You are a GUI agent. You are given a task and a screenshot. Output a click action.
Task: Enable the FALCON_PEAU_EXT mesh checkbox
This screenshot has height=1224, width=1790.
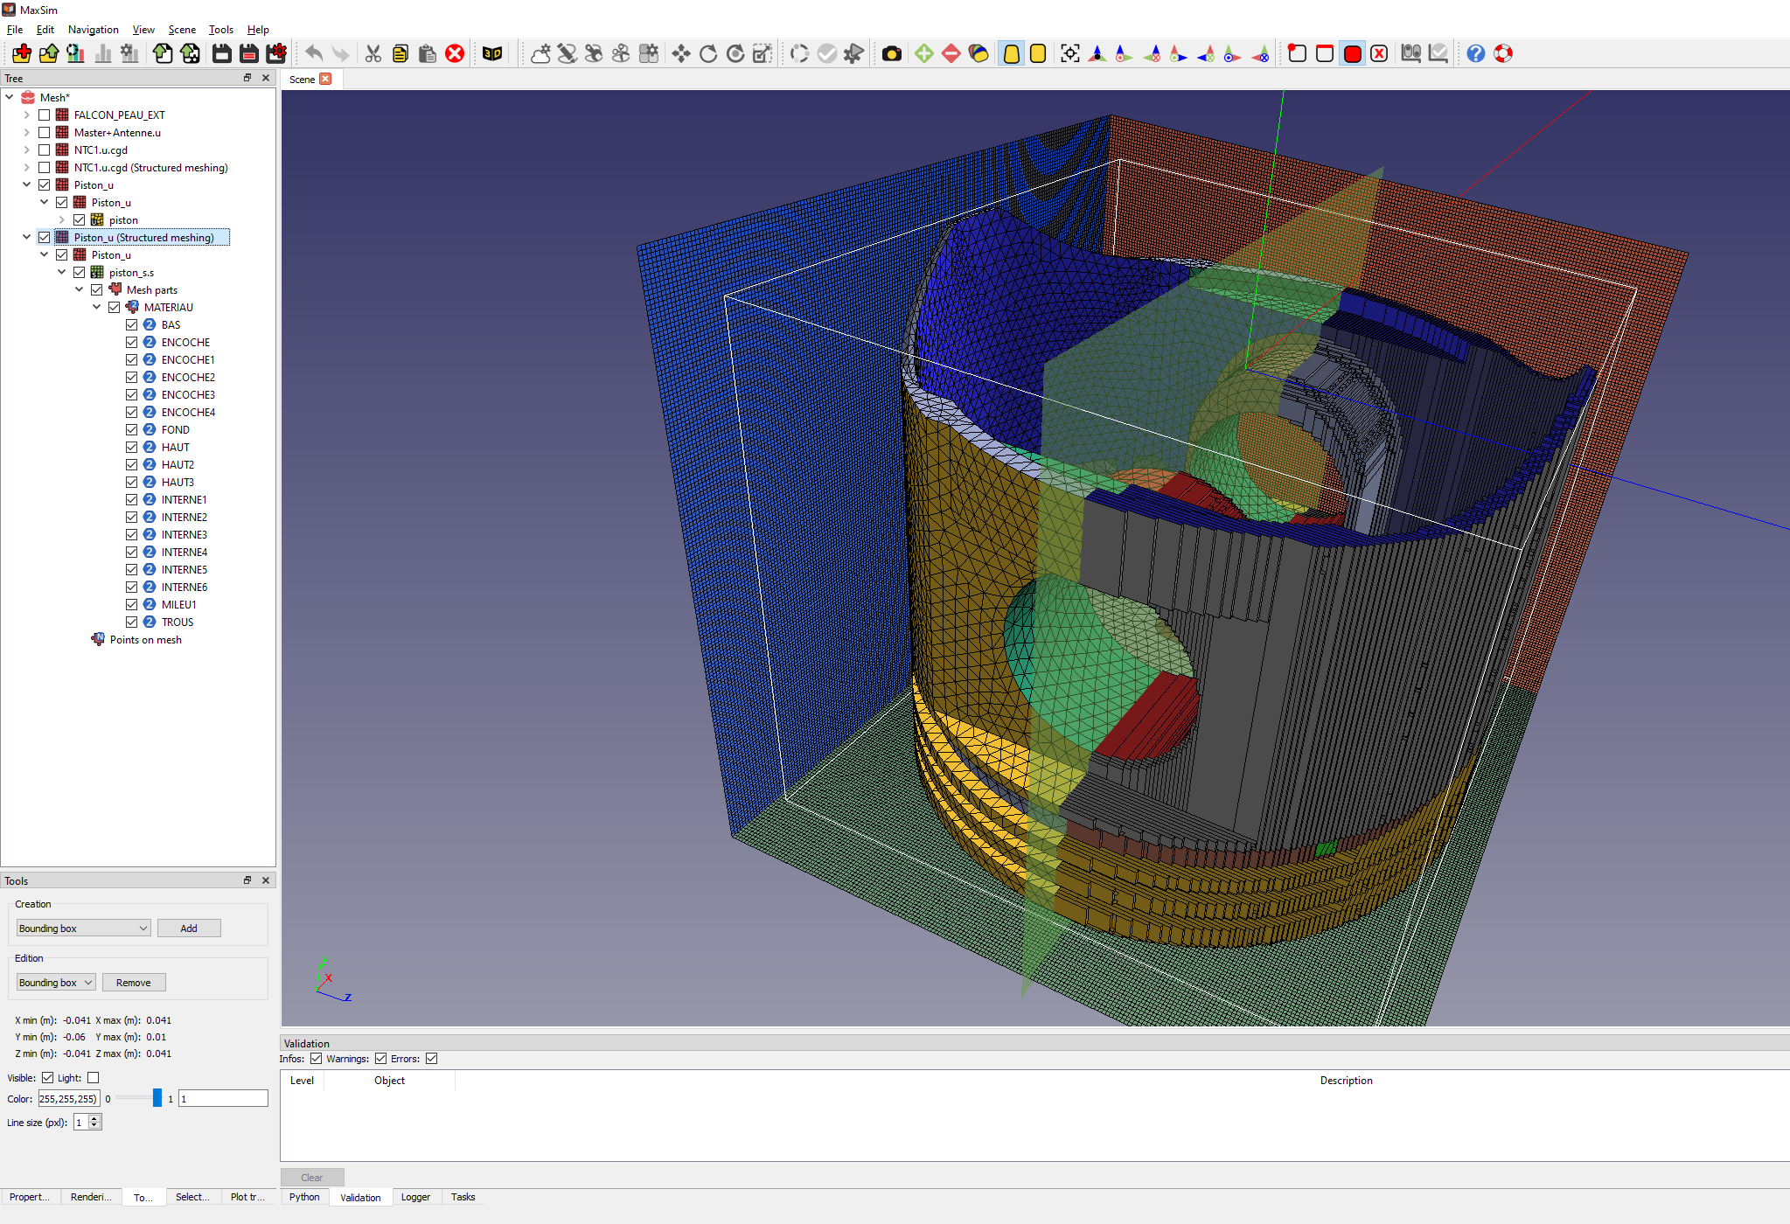point(45,115)
